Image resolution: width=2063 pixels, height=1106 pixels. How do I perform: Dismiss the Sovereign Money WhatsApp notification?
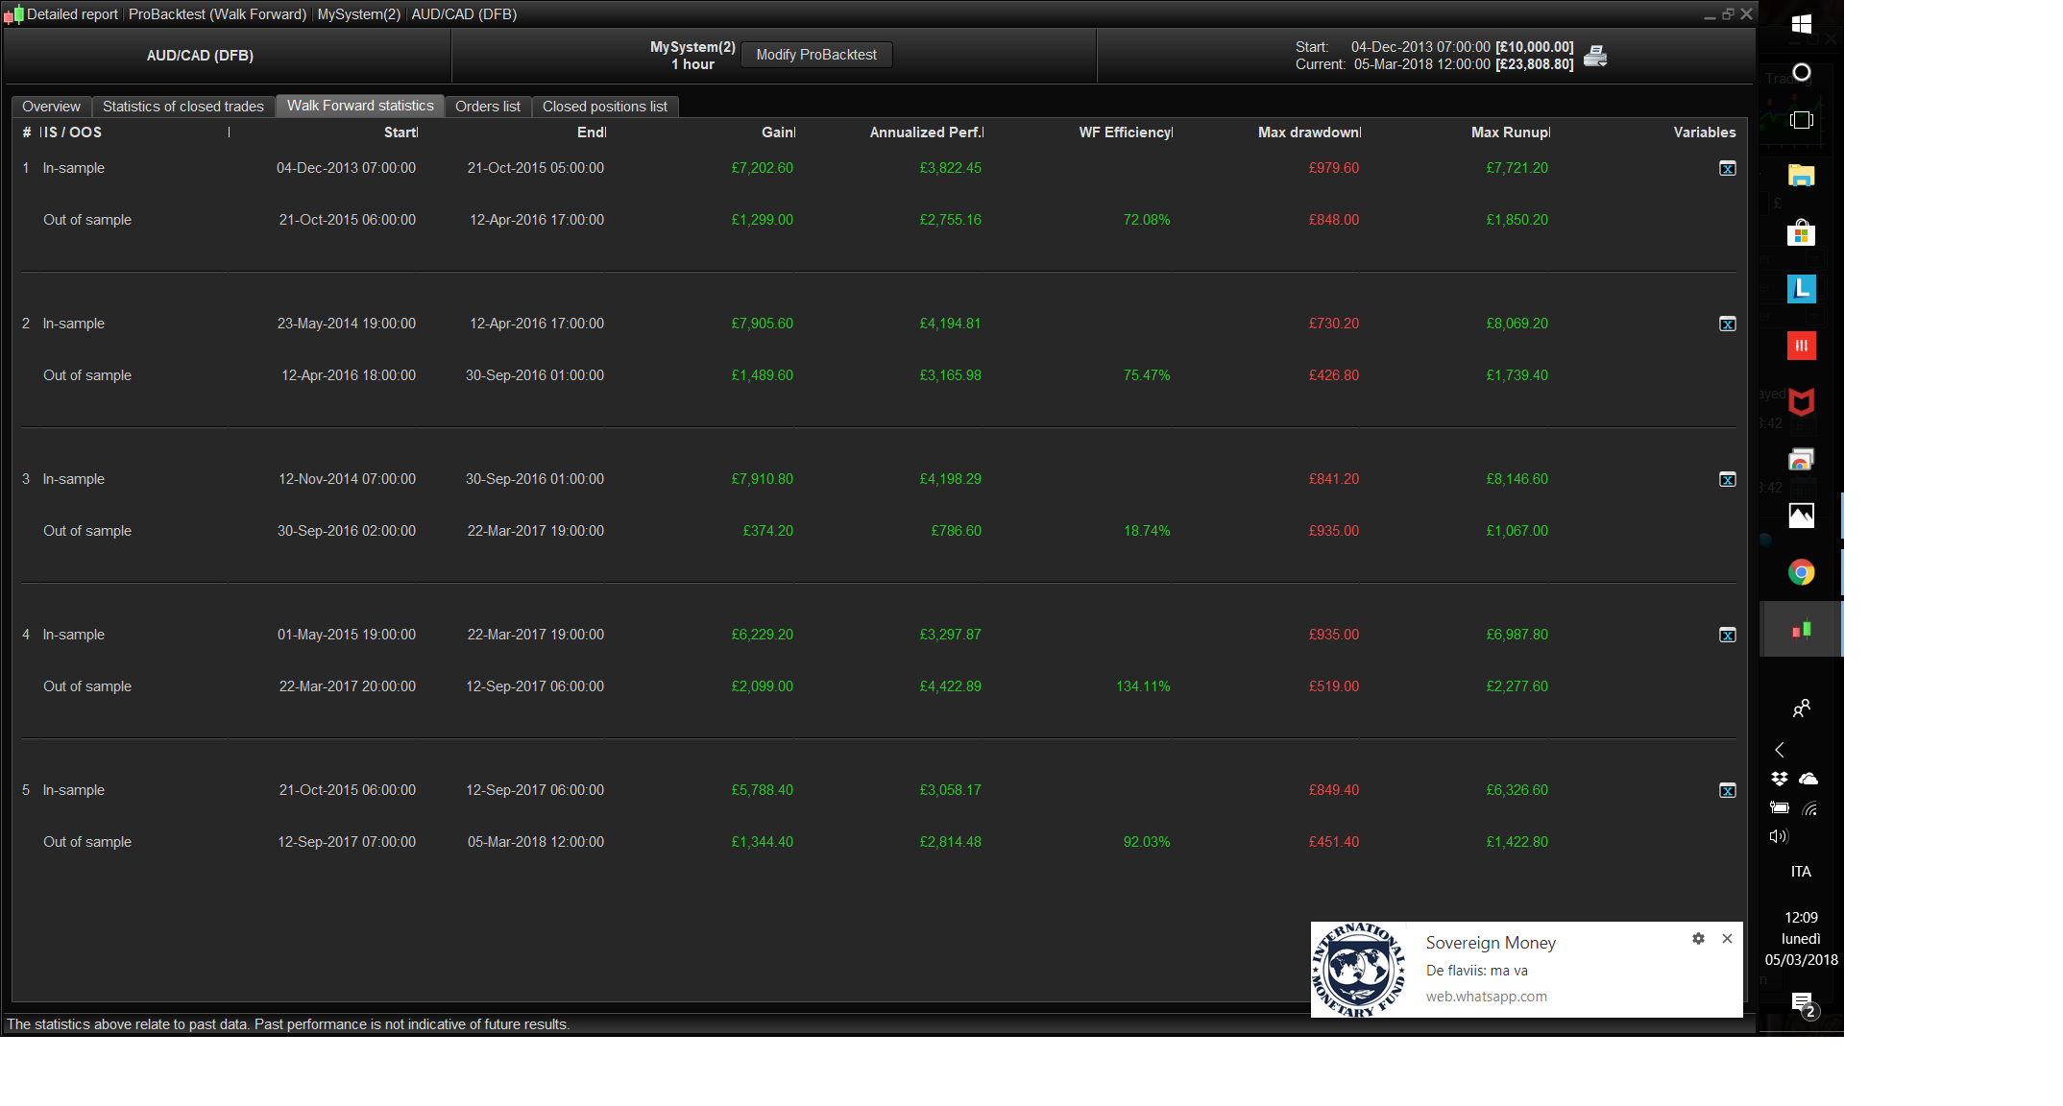[x=1727, y=939]
